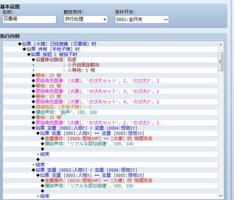Select line 等待: 15 帧

pos(110,96)
